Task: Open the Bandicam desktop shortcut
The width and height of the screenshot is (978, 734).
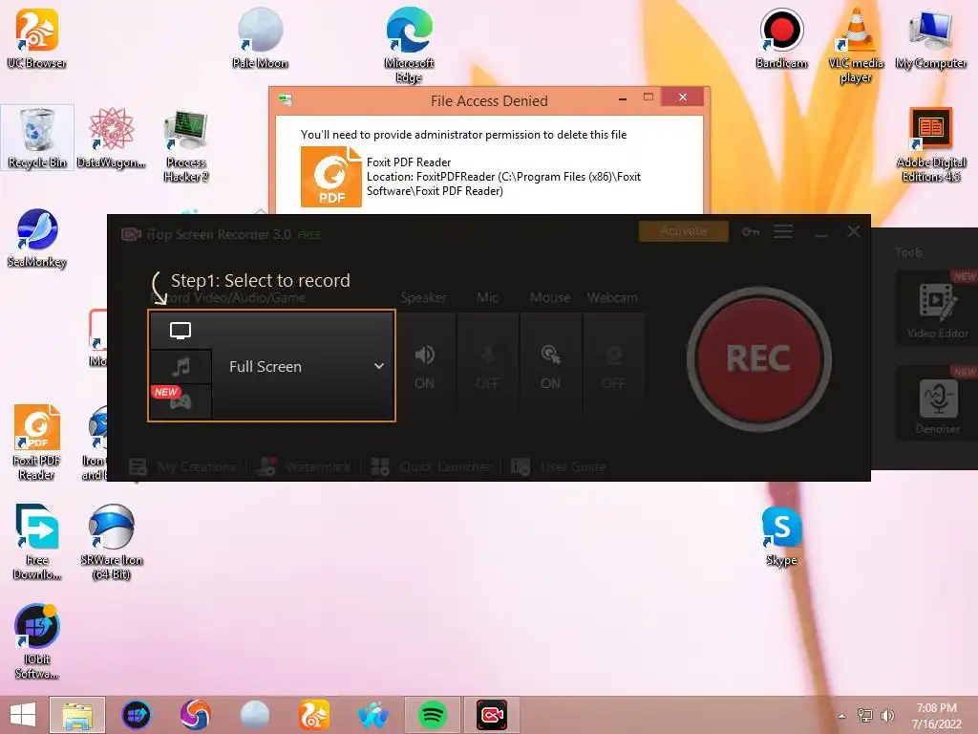Action: [x=781, y=38]
